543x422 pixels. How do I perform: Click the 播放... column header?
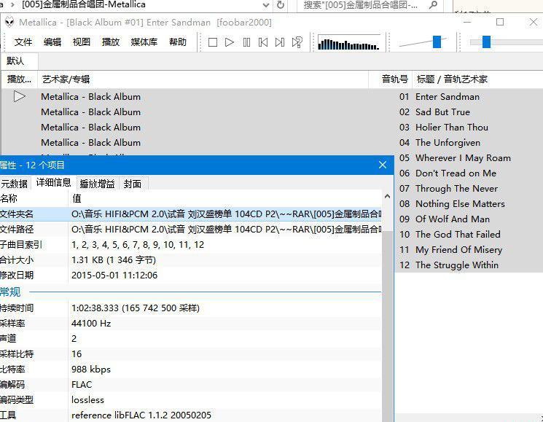point(19,79)
